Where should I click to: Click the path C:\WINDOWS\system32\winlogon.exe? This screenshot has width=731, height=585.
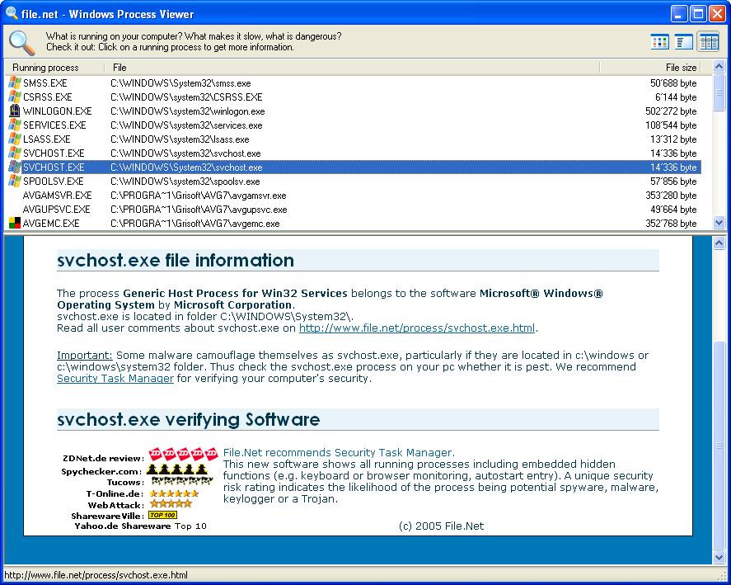[x=188, y=111]
